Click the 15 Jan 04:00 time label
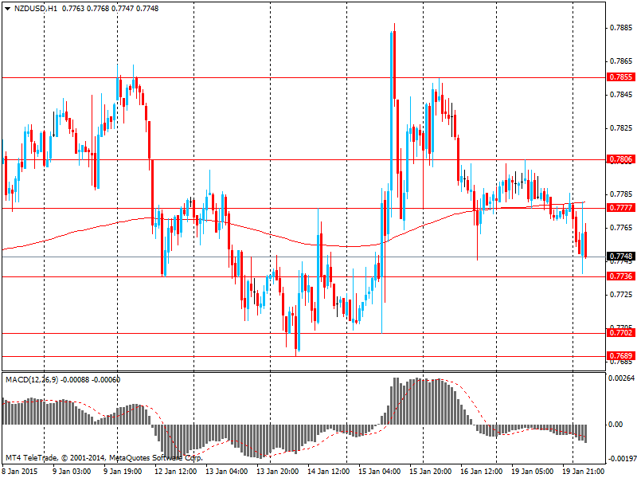The width and height of the screenshot is (637, 478). [380, 471]
